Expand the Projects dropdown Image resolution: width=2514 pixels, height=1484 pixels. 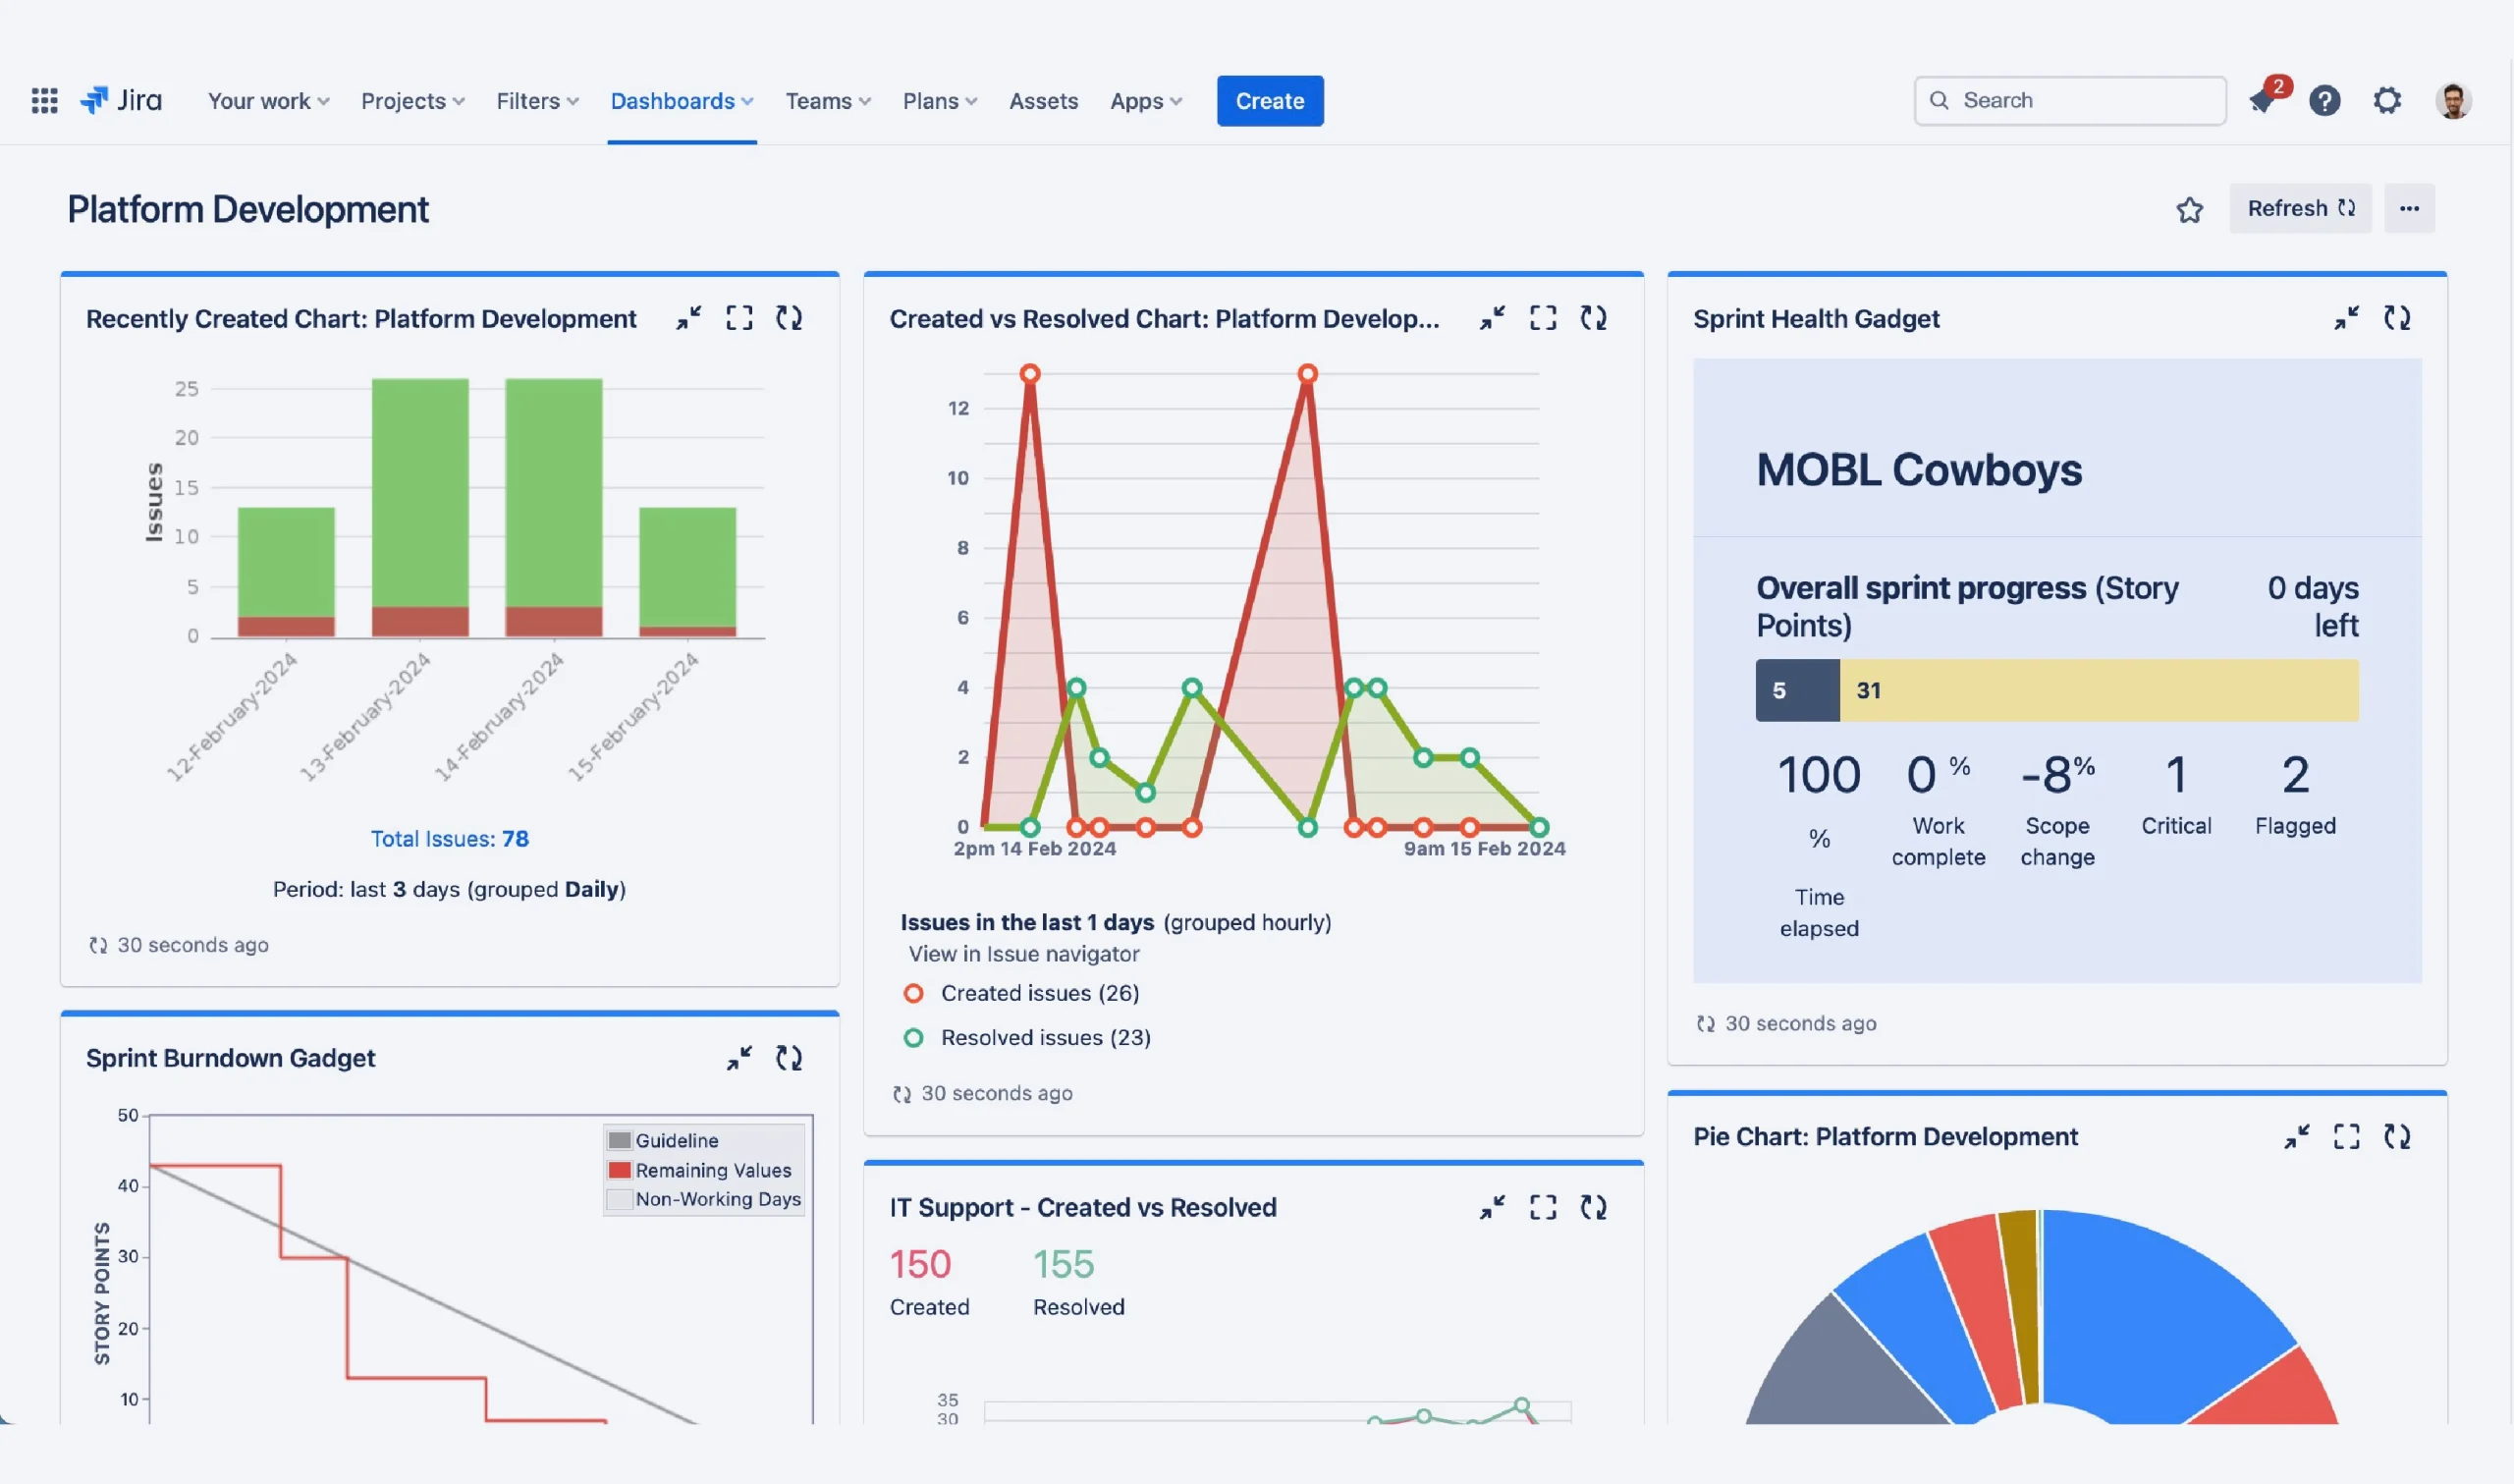[412, 101]
